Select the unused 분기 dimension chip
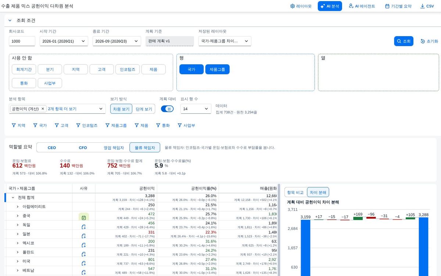441x276 pixels. [x=50, y=69]
